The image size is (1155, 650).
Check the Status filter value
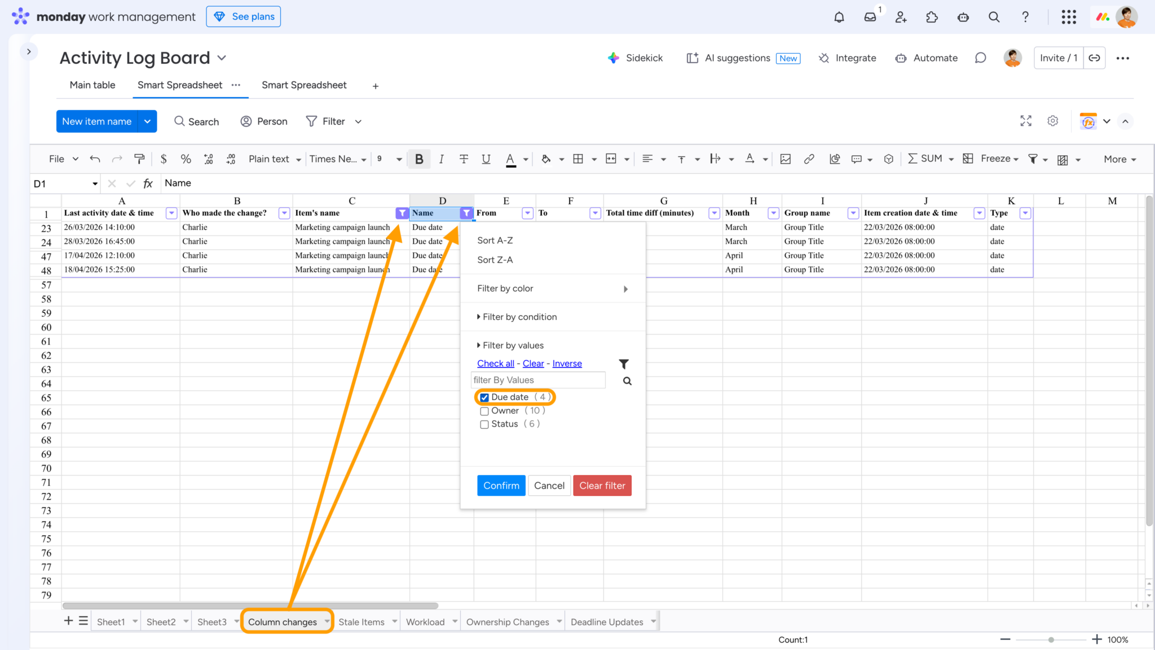pos(484,424)
